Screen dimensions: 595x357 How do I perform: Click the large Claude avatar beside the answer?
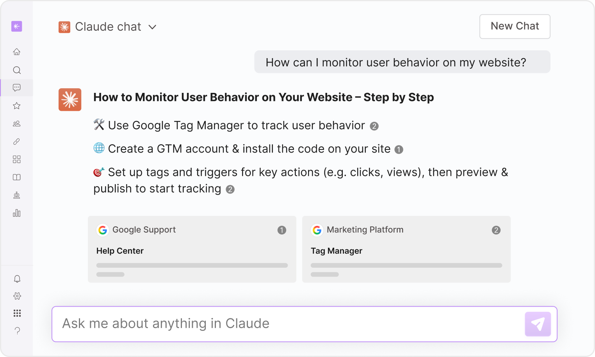pos(70,99)
